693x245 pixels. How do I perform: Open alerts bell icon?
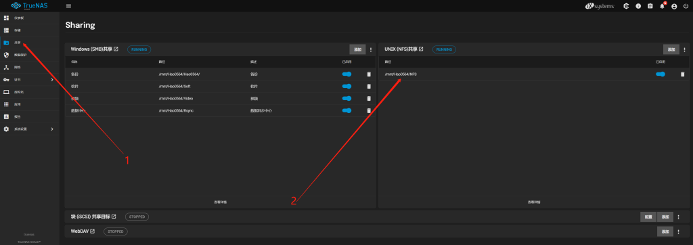(662, 6)
